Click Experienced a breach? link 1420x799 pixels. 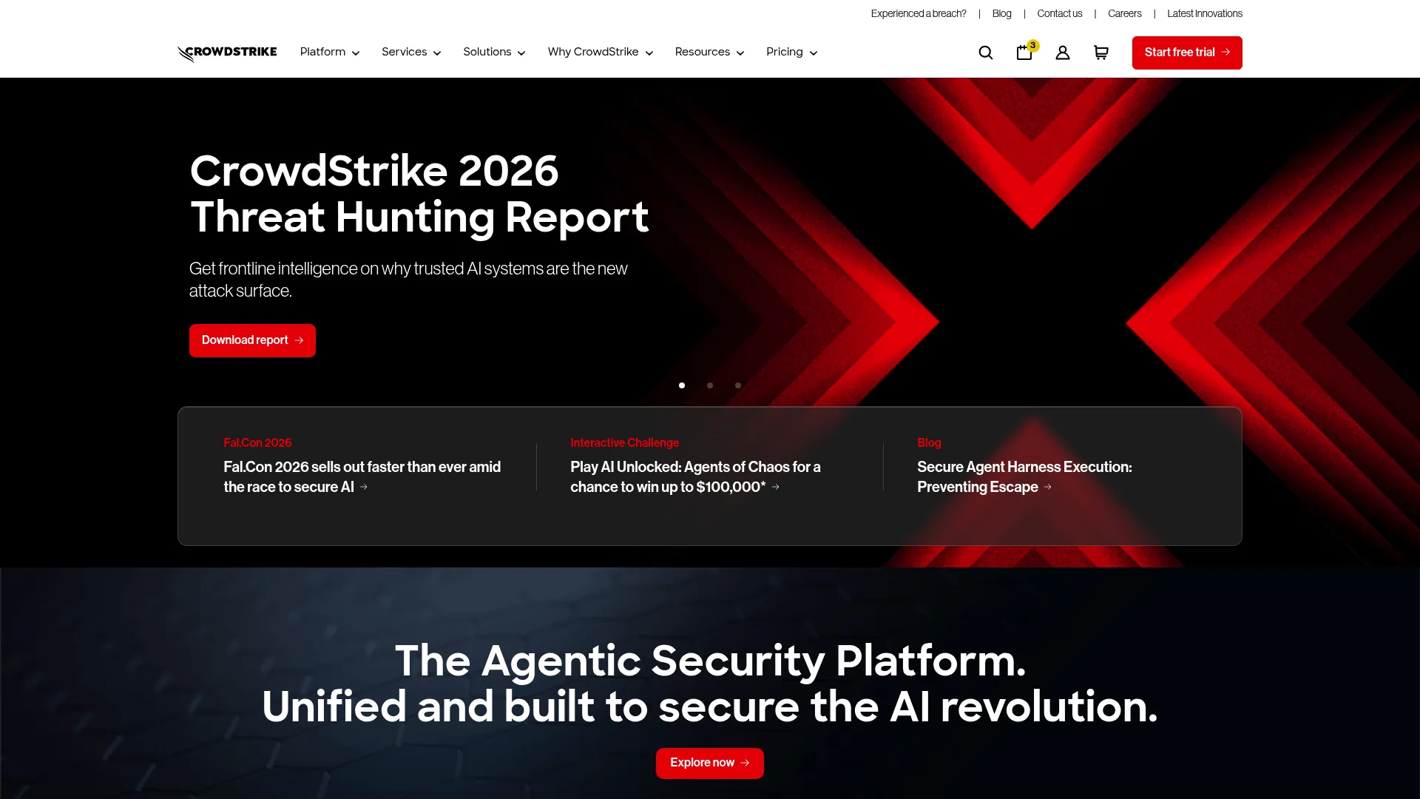pos(919,13)
